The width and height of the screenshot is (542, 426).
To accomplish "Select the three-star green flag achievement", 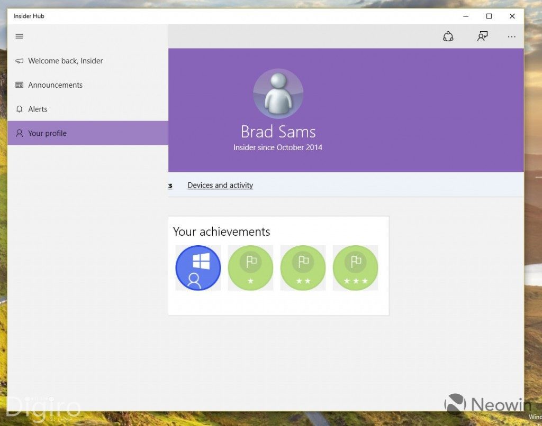I will click(355, 268).
